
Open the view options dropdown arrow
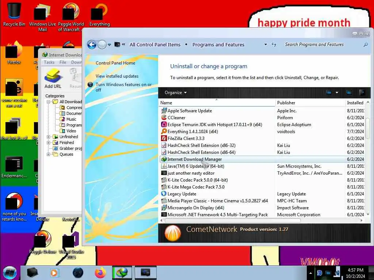(x=337, y=92)
